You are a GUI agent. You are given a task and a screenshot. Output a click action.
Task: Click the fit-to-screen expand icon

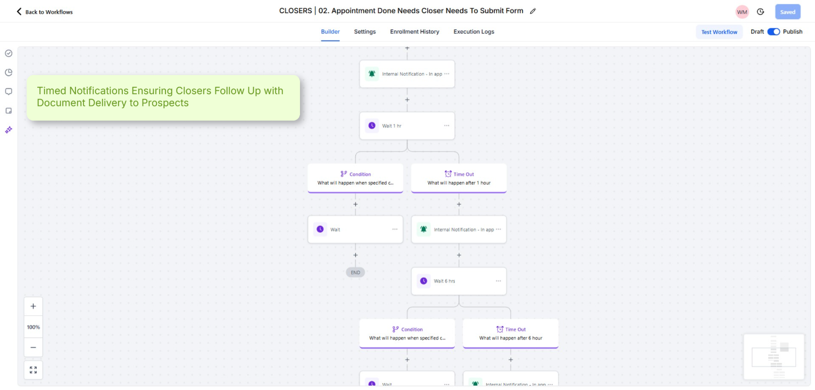(x=33, y=370)
